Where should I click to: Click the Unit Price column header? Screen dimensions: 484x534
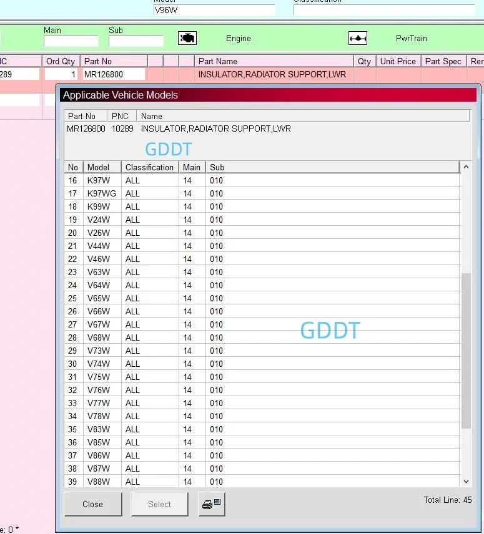click(397, 61)
